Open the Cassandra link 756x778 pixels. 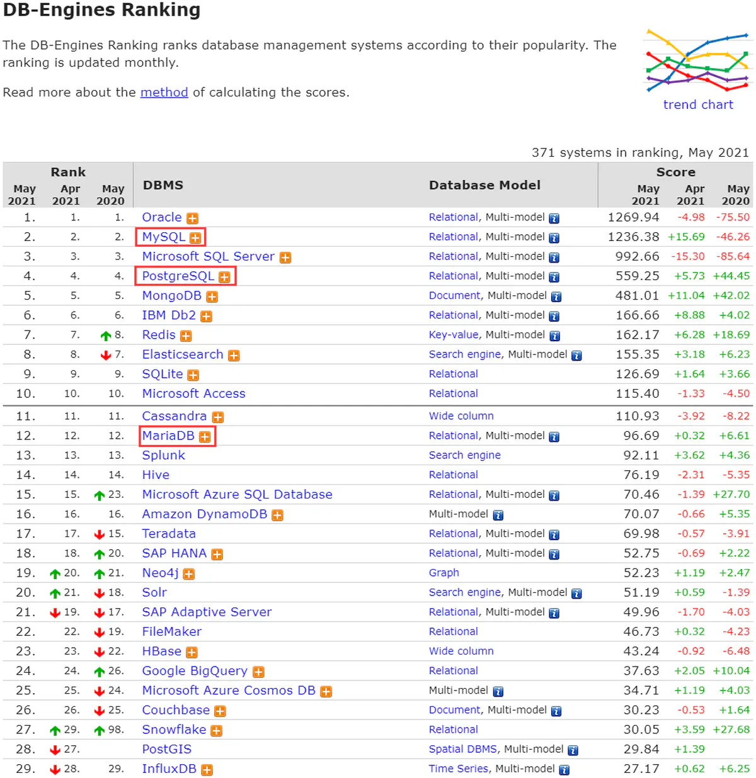click(175, 416)
